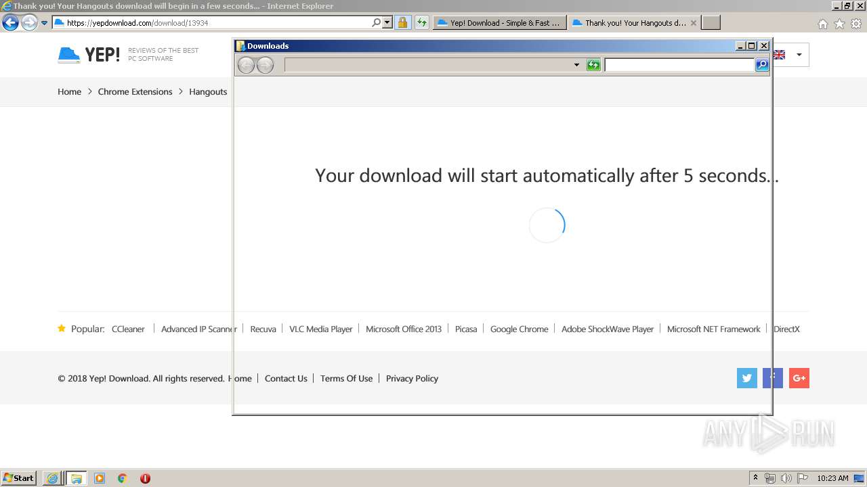Click the red stop-sign taskbar icon
The height and width of the screenshot is (487, 867).
point(145,478)
